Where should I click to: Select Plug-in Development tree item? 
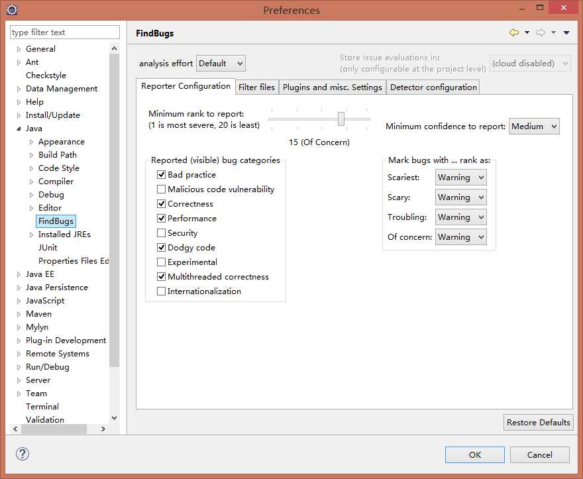tap(66, 341)
